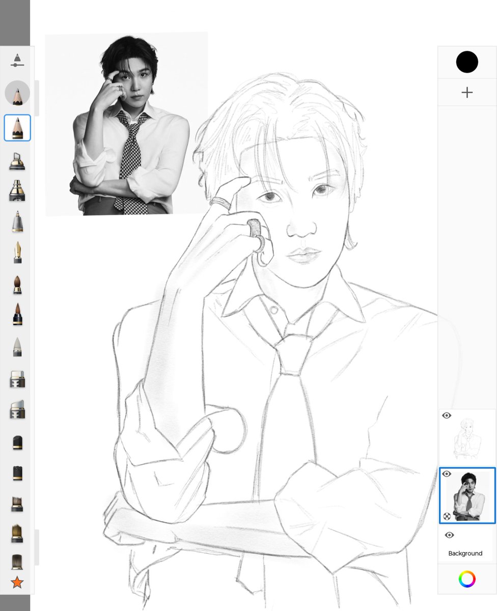Select the brown fan bristle brush
This screenshot has height=611, width=497.
tap(17, 534)
